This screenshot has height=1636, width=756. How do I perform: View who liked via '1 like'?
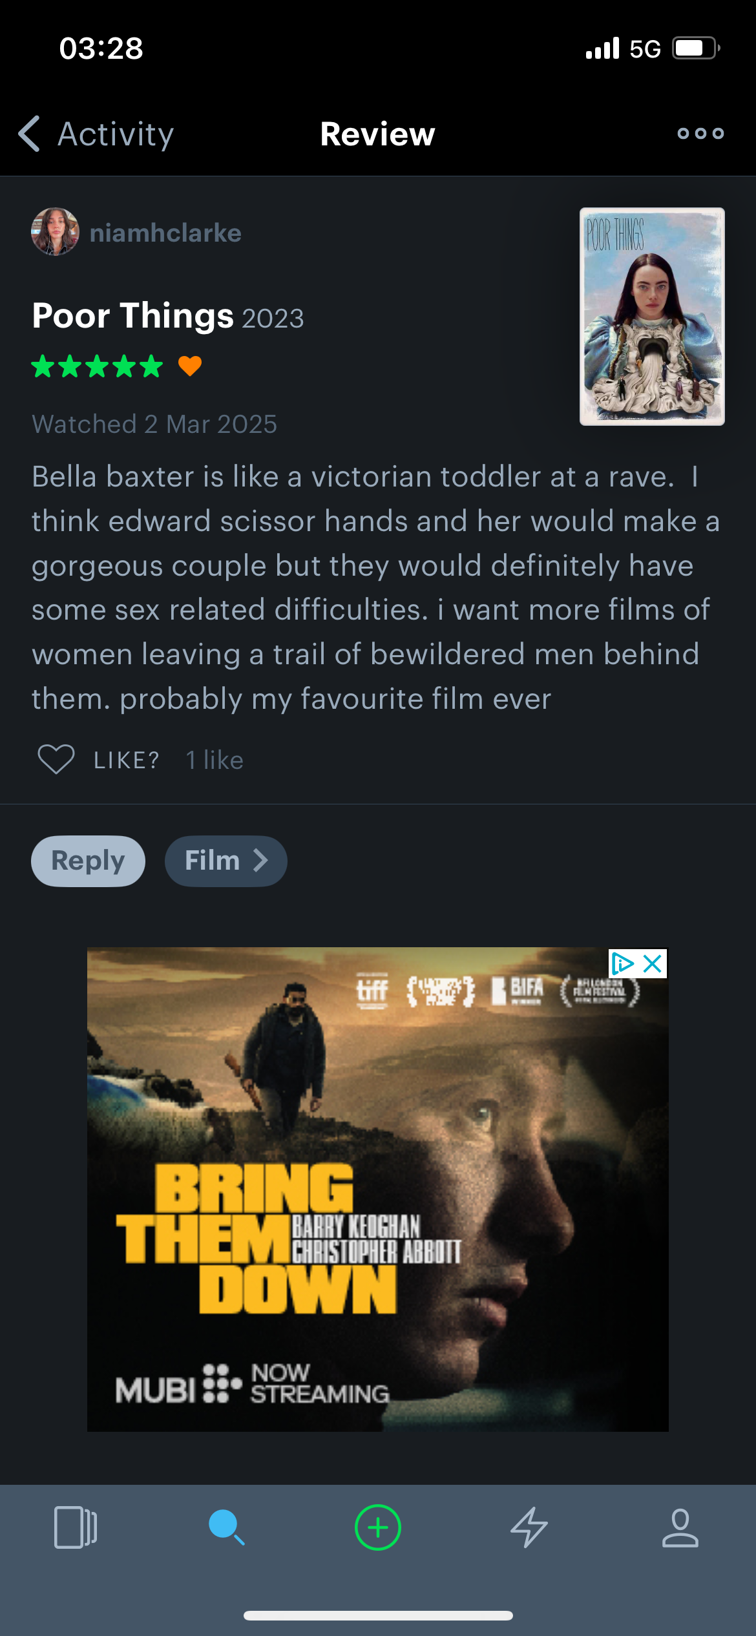pyautogui.click(x=215, y=760)
